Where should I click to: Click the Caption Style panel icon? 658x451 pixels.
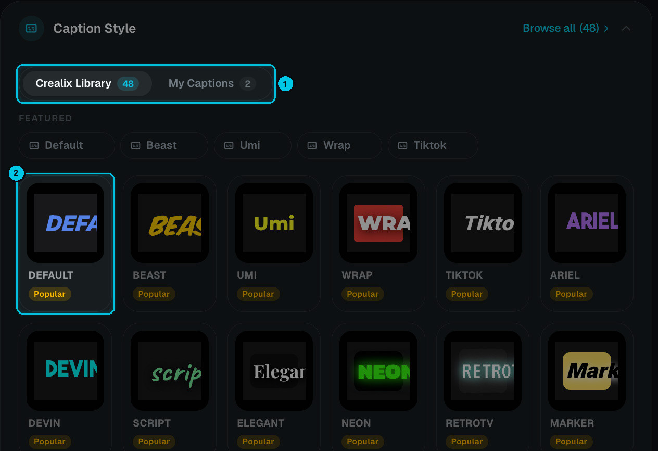(x=31, y=28)
